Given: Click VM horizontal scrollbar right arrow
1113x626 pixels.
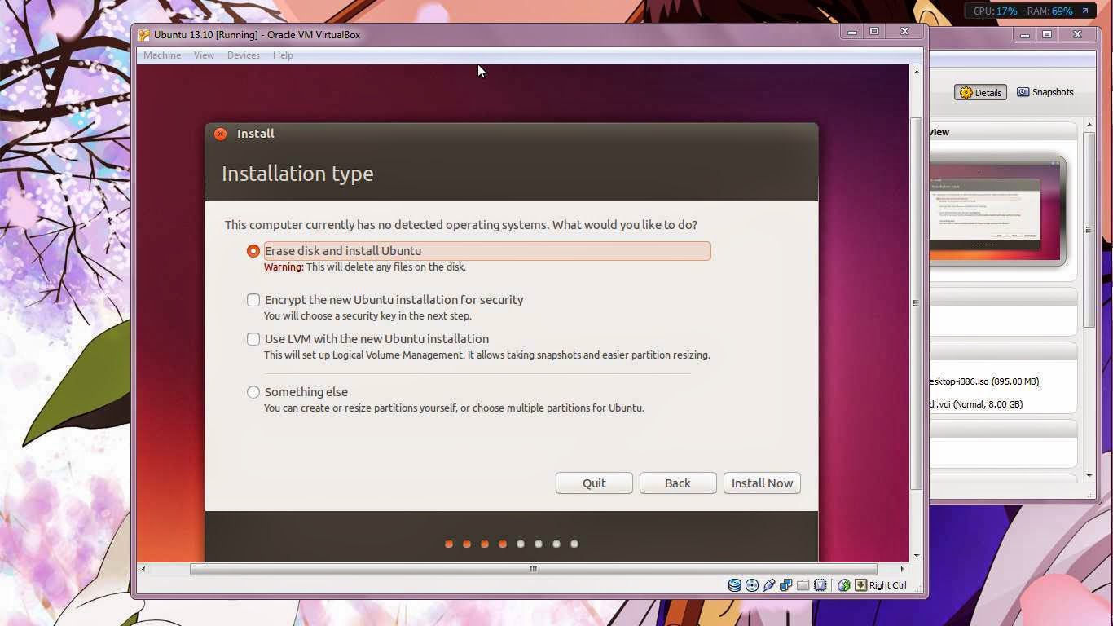Looking at the screenshot, I should pos(902,569).
